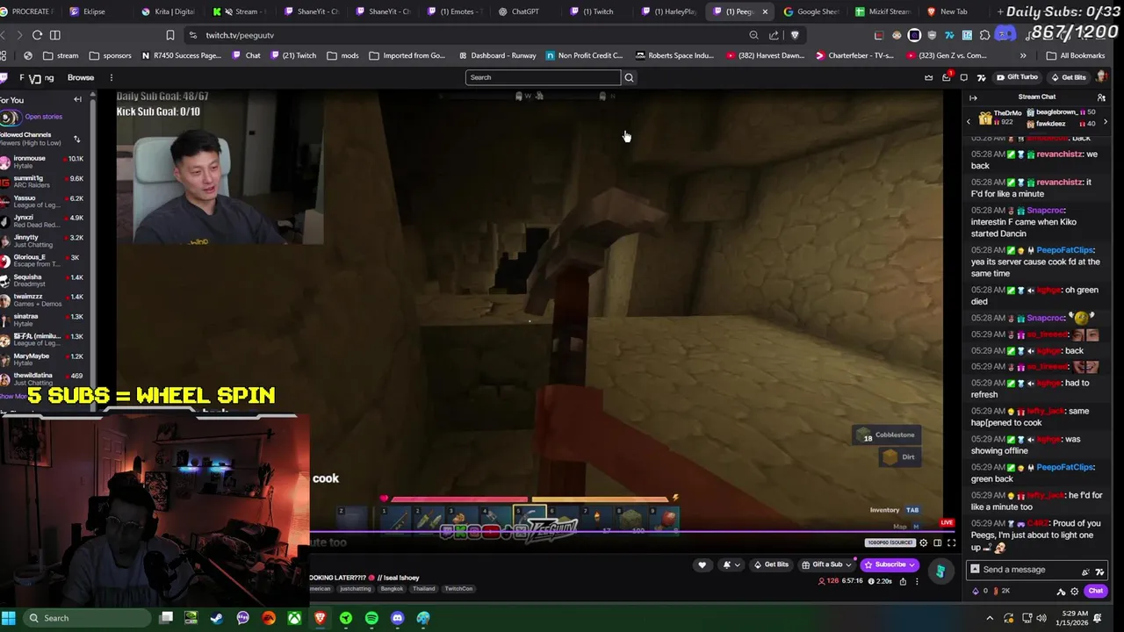
Task: Switch to the Mizkif Stream tab
Action: (883, 11)
